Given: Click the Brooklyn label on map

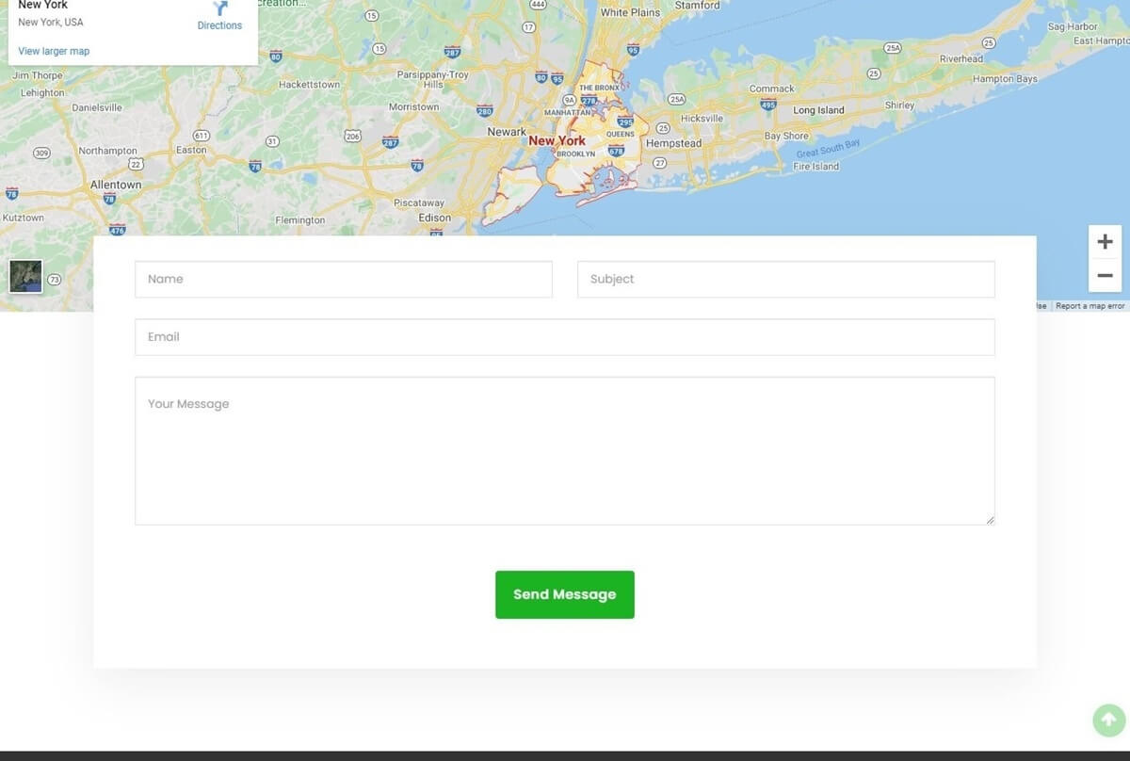Looking at the screenshot, I should (x=575, y=154).
